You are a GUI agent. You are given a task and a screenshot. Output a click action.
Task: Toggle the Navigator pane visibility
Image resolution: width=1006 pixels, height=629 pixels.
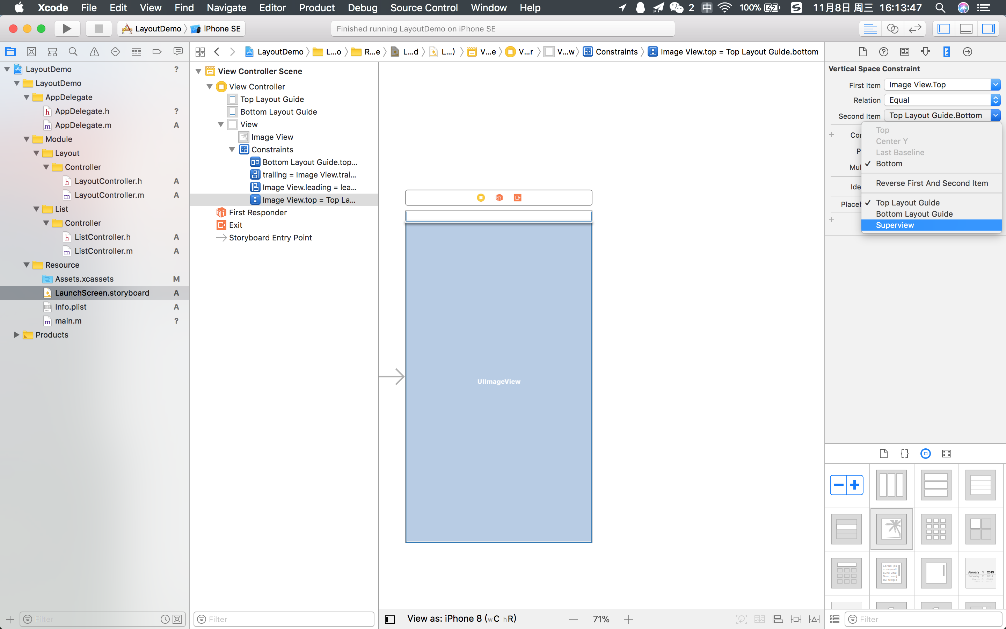943,29
